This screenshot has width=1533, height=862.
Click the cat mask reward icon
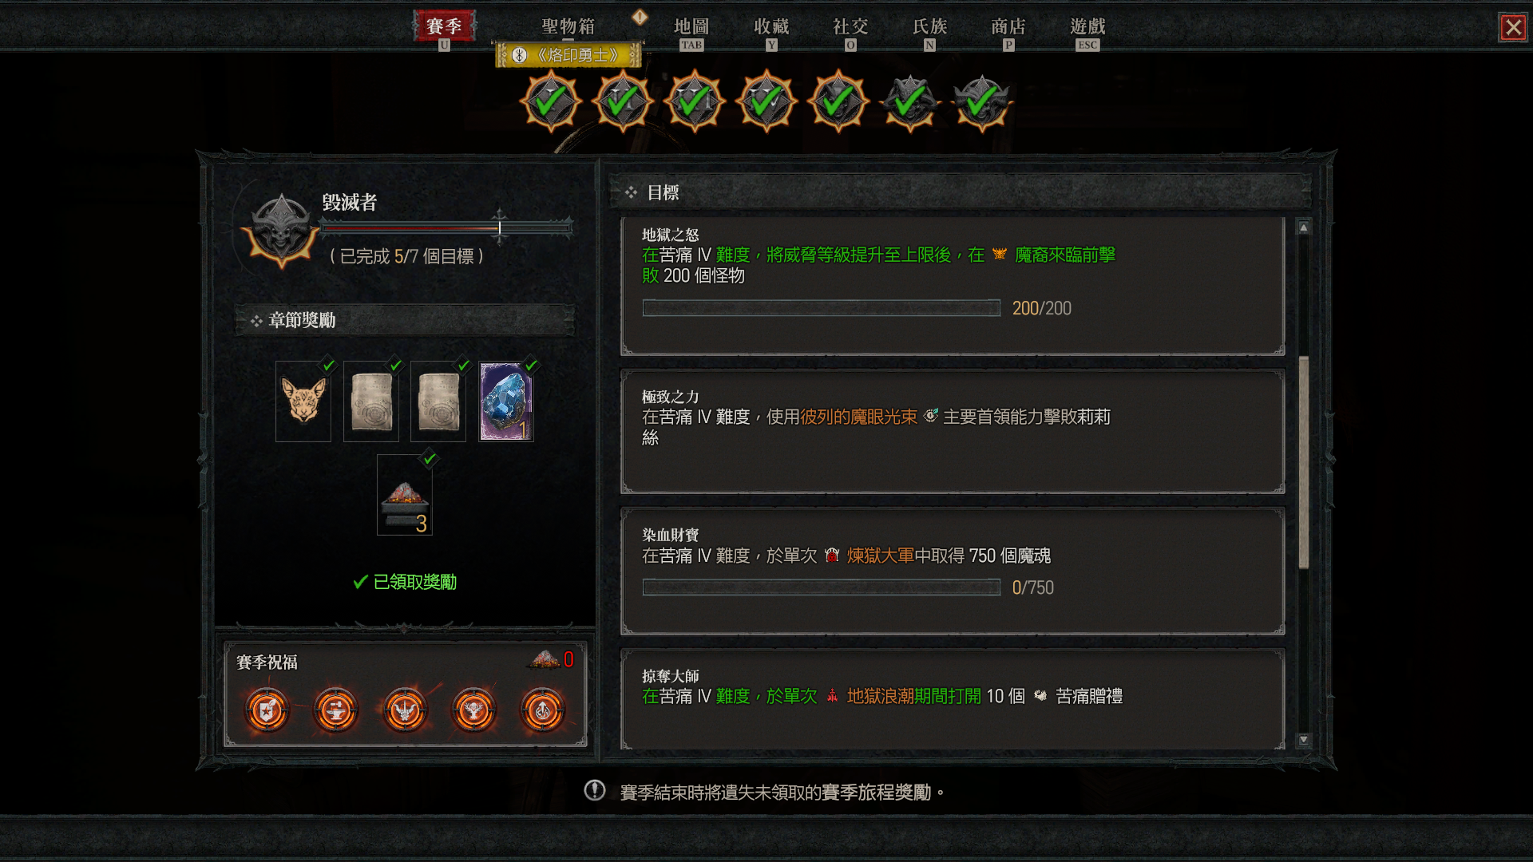click(303, 401)
